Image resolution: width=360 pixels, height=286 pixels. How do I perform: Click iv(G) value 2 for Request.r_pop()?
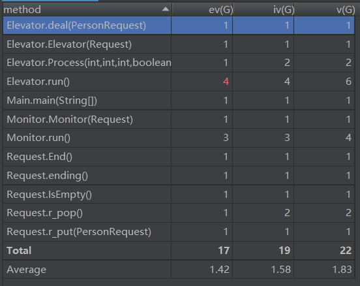[x=287, y=213]
